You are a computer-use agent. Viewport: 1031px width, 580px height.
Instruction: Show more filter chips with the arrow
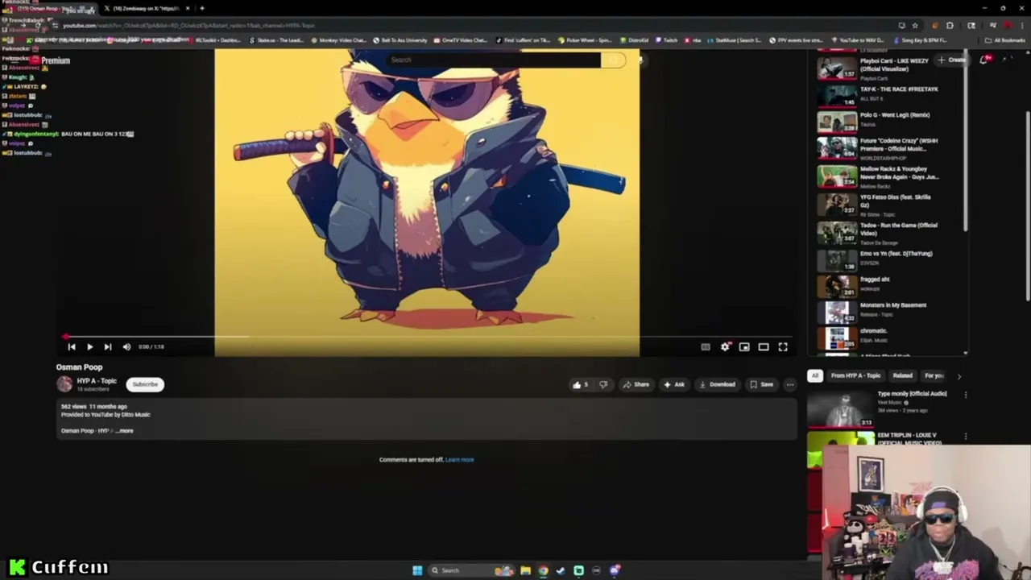coord(959,375)
